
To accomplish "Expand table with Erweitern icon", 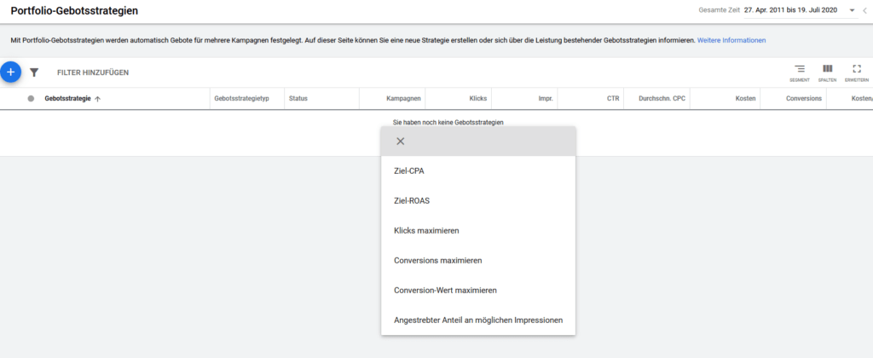I will pos(856,69).
